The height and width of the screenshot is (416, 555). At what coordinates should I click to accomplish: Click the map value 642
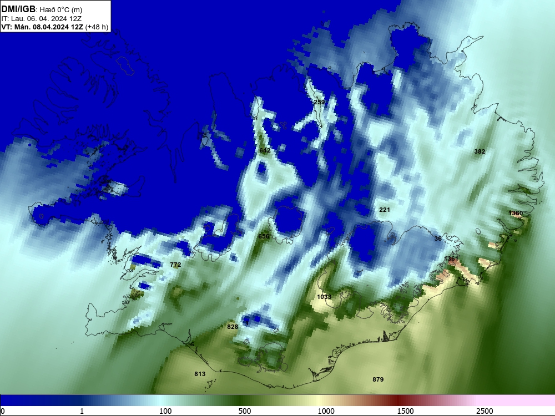click(x=265, y=150)
